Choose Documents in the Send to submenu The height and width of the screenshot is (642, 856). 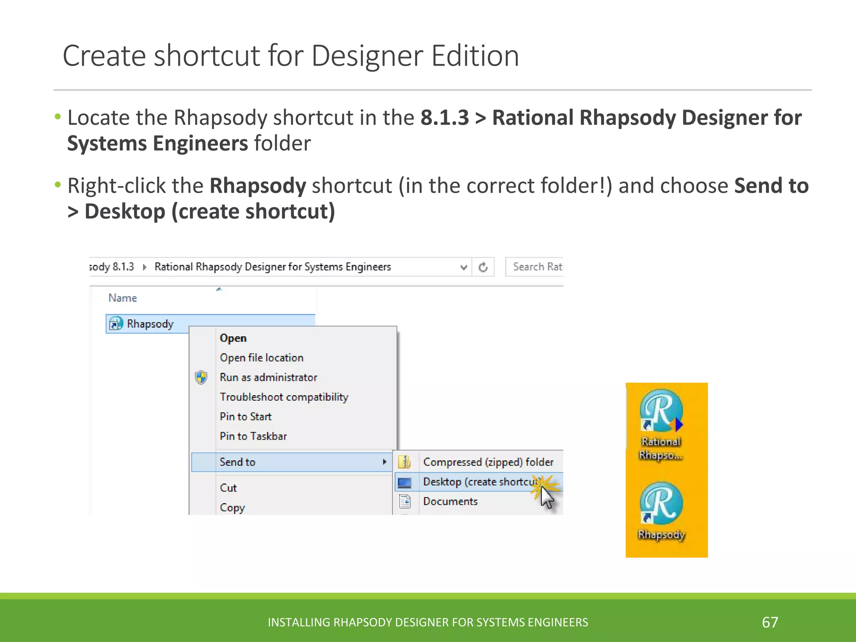pos(450,501)
